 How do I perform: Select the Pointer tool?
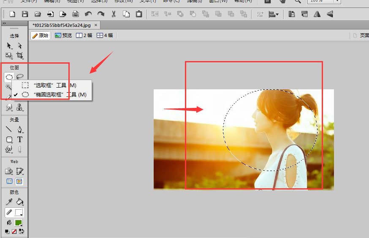click(9, 45)
